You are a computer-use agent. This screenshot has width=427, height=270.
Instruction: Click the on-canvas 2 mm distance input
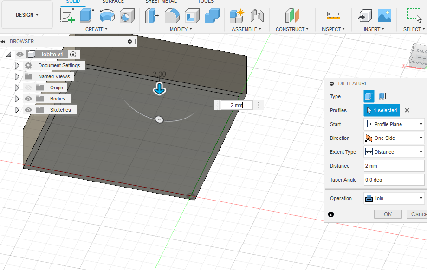click(x=236, y=105)
